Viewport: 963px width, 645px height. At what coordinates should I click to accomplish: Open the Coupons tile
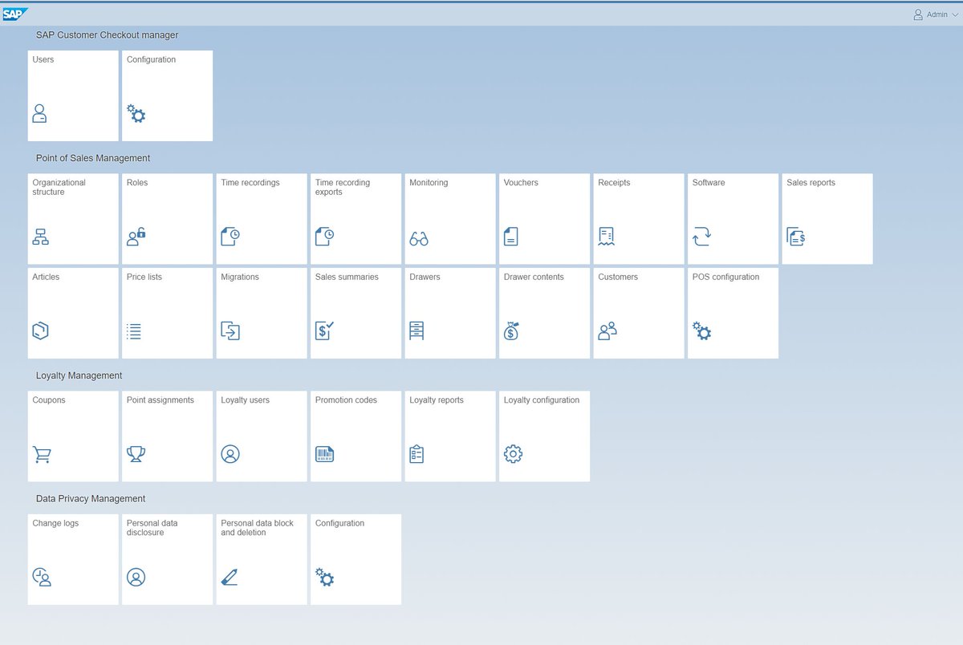73,436
